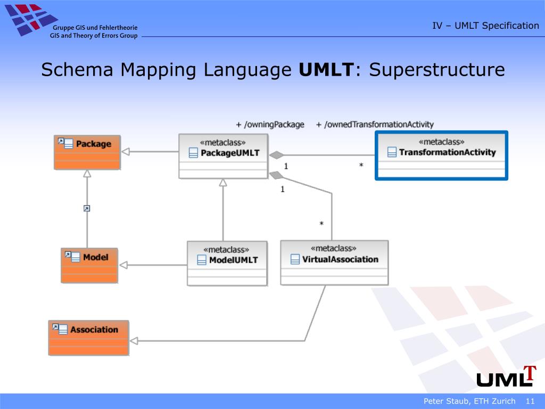Click multiplicity "*" near TransformationActivity
Screen dimensions: 545x409
pos(361,166)
